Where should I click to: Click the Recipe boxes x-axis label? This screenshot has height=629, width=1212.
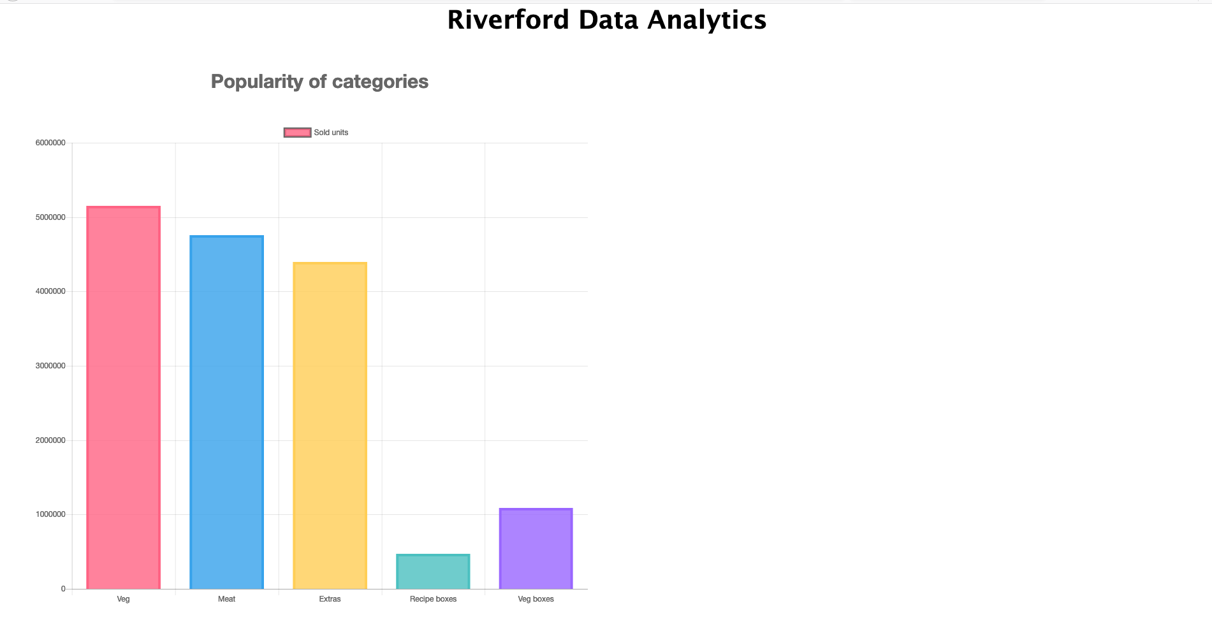point(433,599)
